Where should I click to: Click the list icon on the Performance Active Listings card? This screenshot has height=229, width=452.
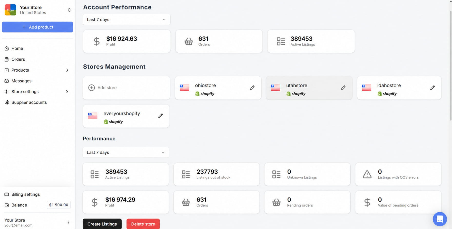tap(94, 174)
